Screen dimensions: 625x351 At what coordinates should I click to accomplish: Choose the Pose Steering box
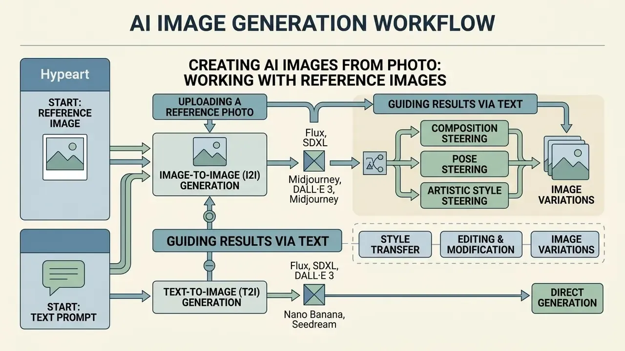click(464, 164)
